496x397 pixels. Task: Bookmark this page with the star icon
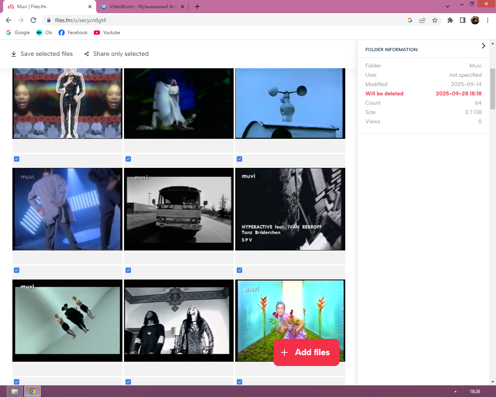435,20
